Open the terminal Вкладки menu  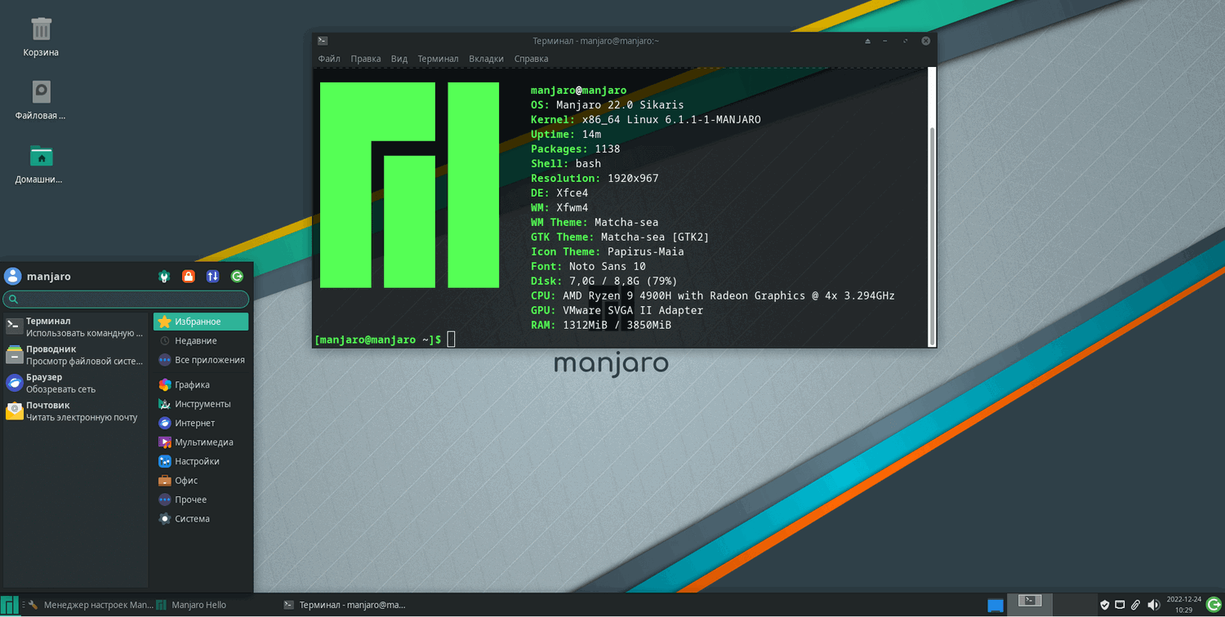click(x=487, y=59)
